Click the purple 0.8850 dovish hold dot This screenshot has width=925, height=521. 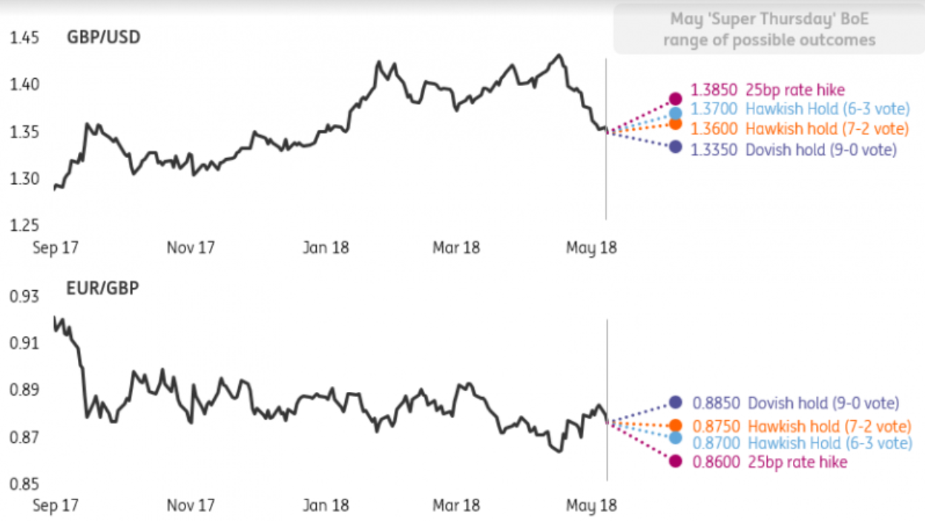(675, 402)
